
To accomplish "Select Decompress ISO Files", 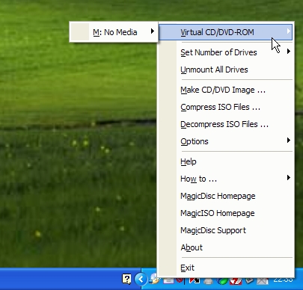I will 225,124.
